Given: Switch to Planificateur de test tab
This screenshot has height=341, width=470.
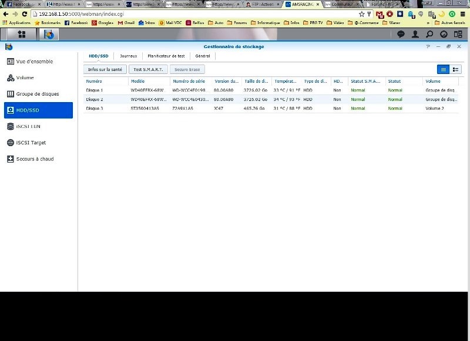Looking at the screenshot, I should click(x=166, y=56).
